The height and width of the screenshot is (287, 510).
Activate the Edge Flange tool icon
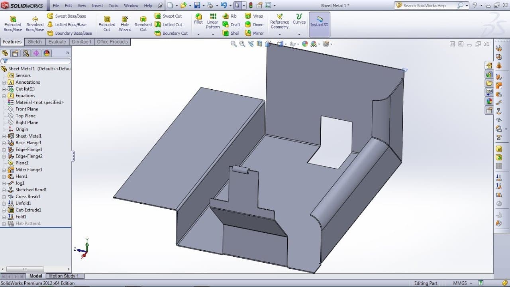click(x=499, y=77)
